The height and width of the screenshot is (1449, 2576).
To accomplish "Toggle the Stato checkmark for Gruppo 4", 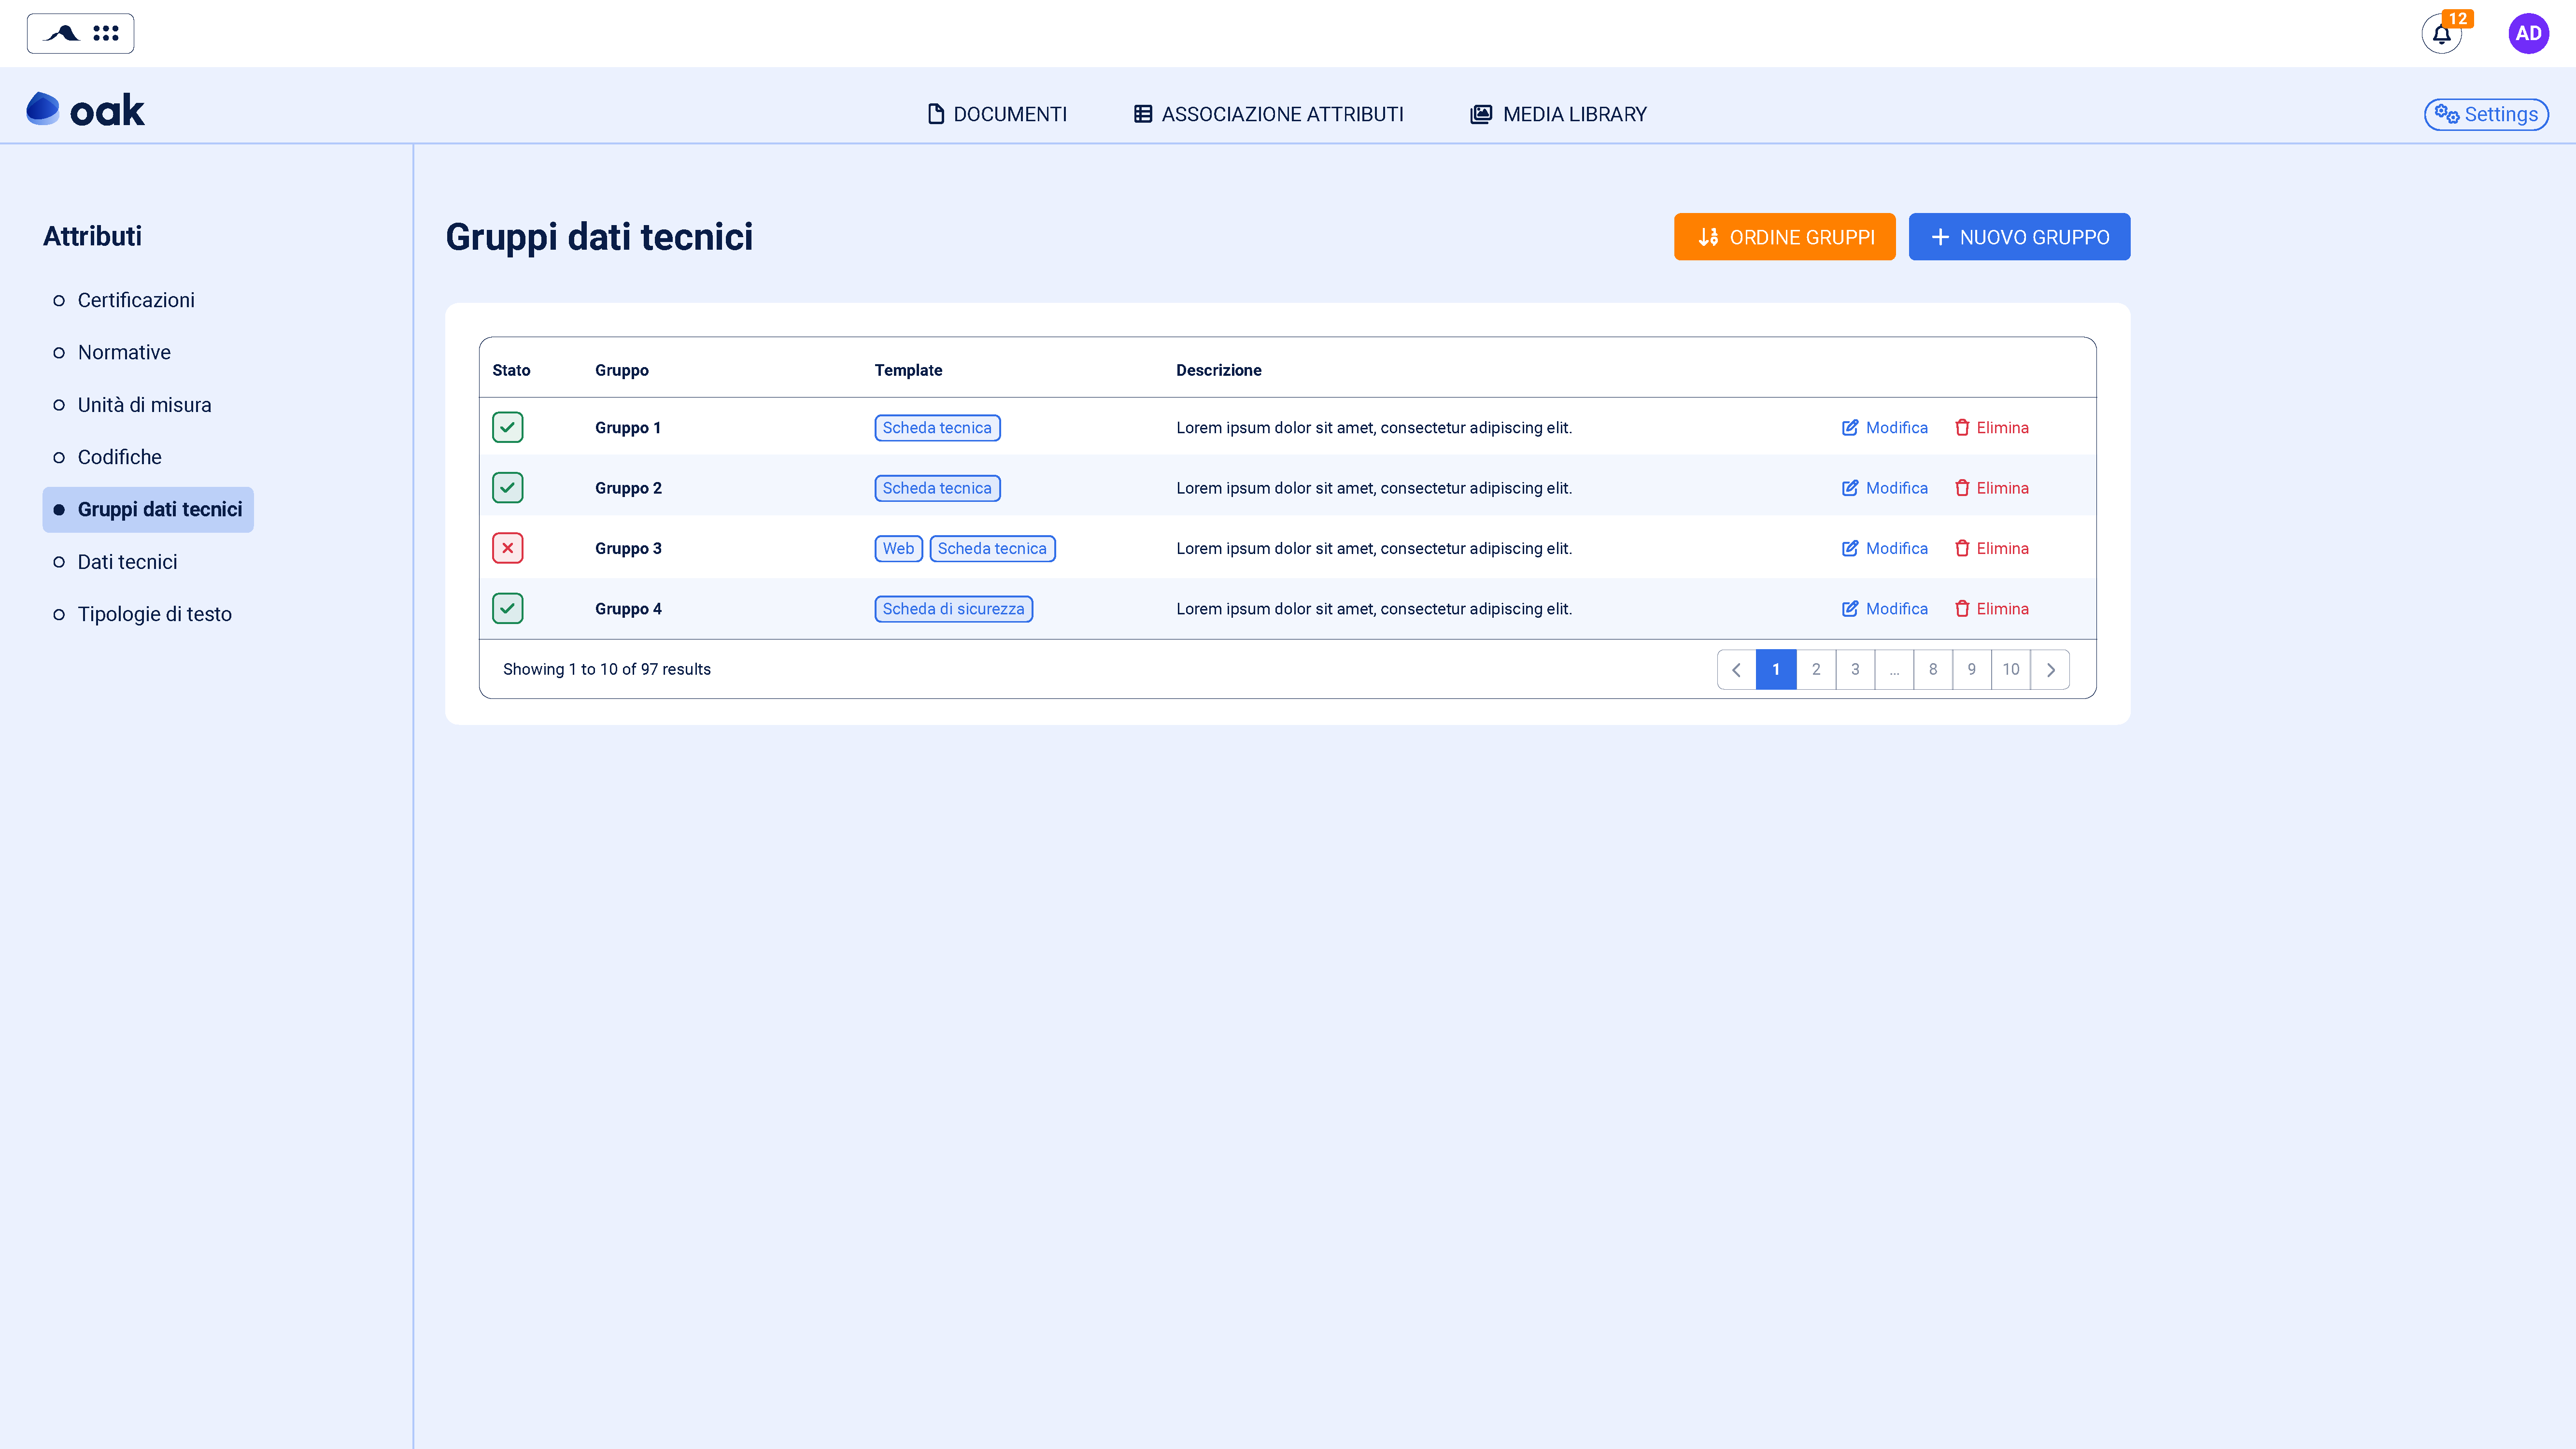I will [x=508, y=609].
